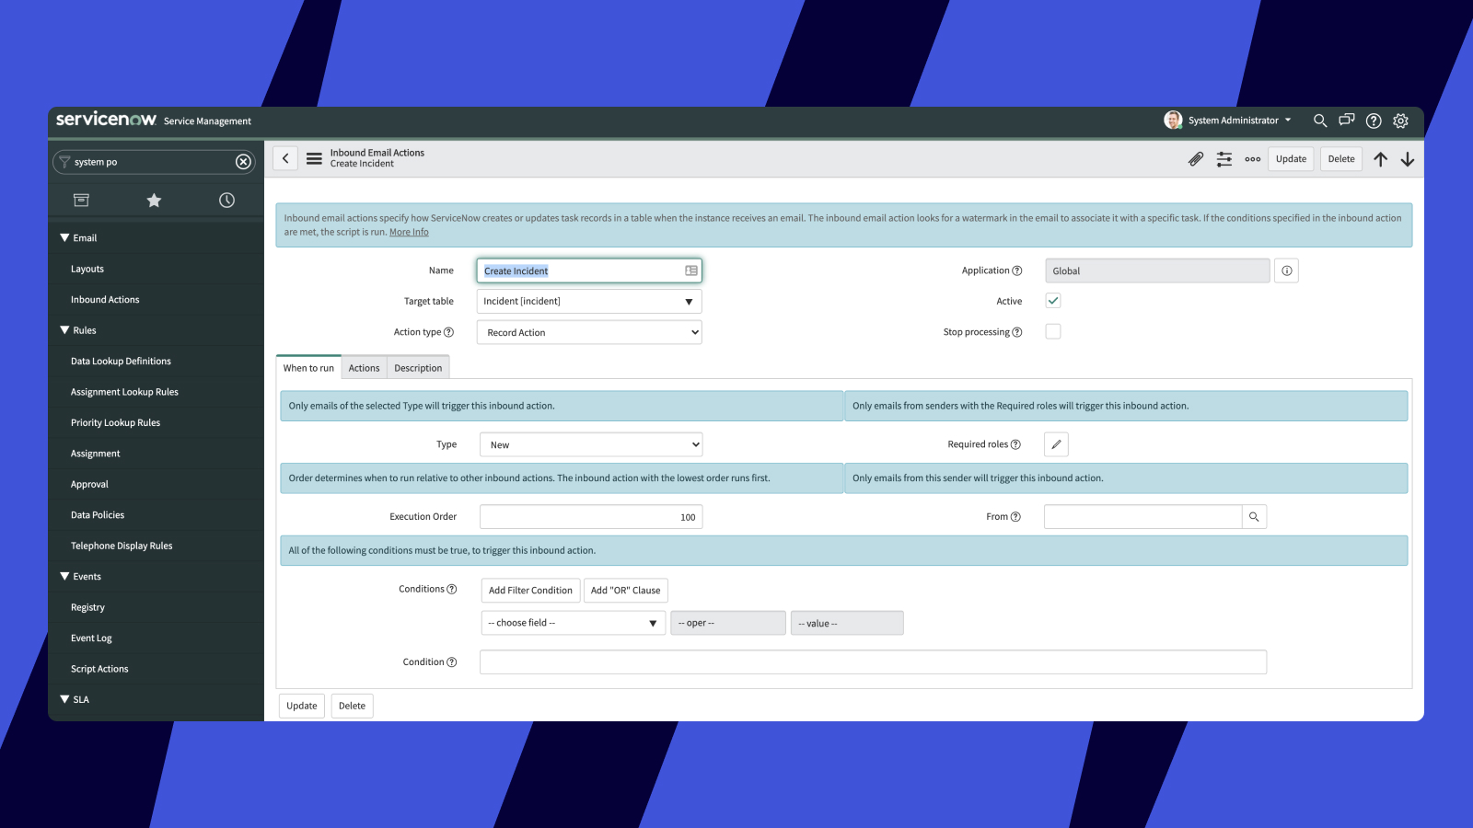This screenshot has height=828, width=1473.
Task: Select the Favorites star in the sidebar
Action: [x=154, y=199]
